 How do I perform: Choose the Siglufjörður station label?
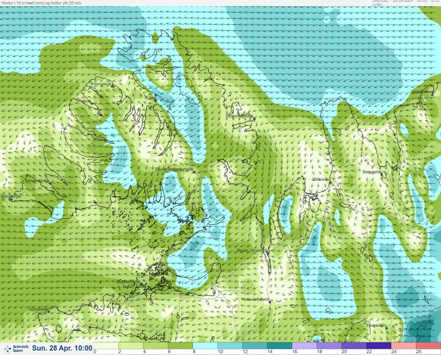tap(422, 92)
